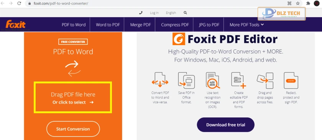
Task: Click the Redact, protect and sign icon
Action: (x=291, y=80)
